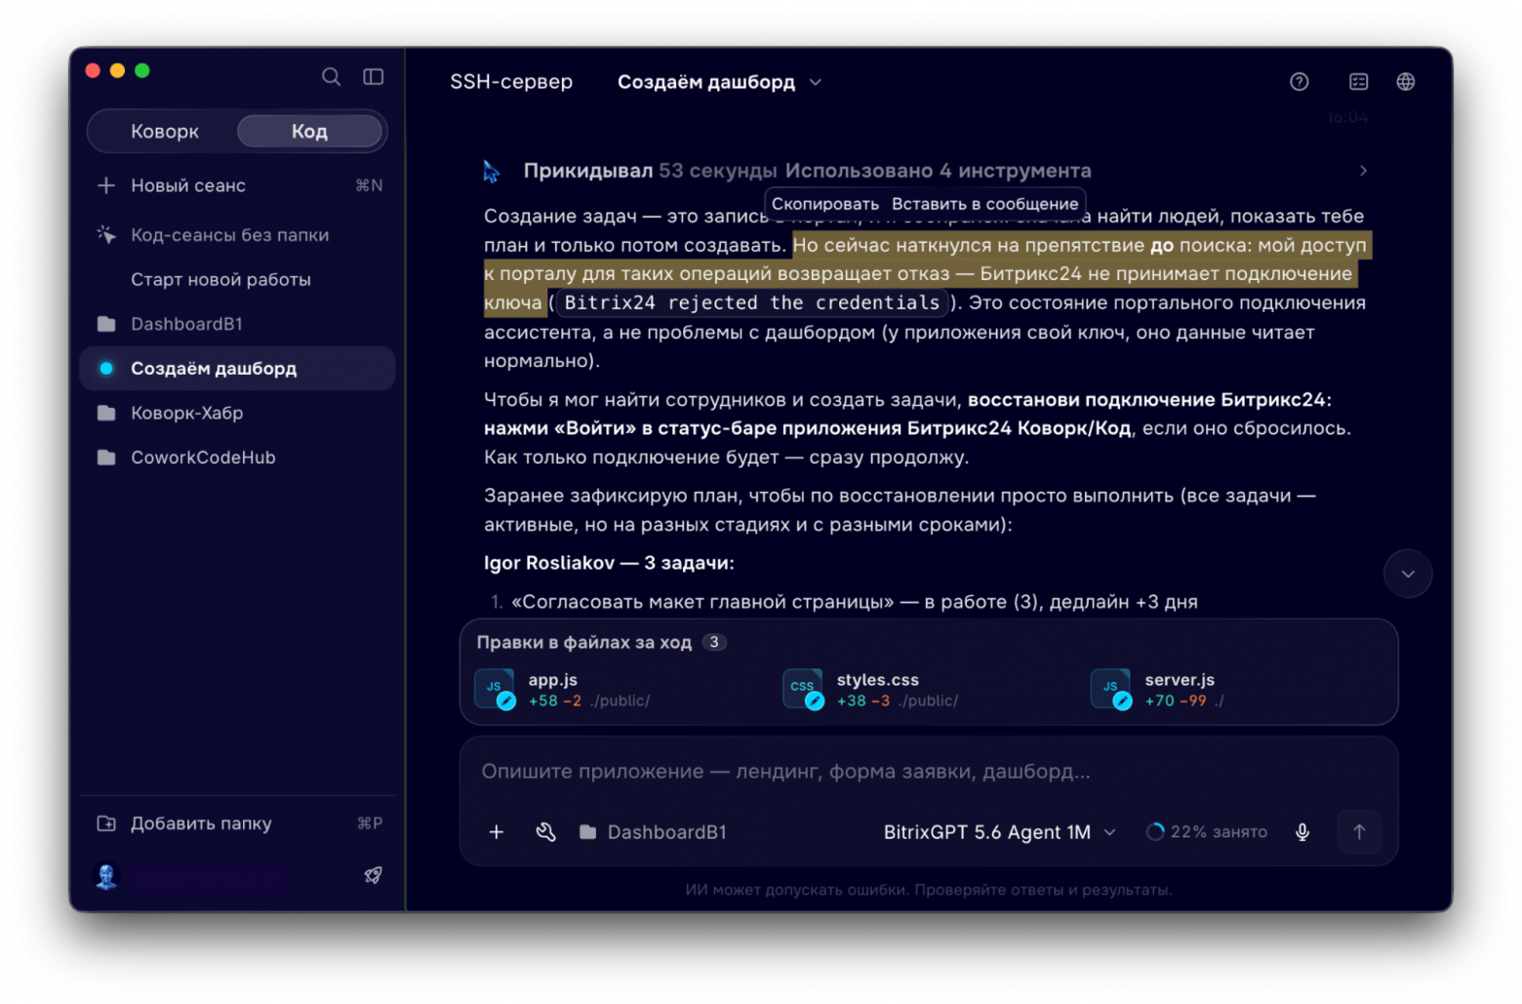This screenshot has width=1522, height=1004.
Task: Click the plus attachment icon in composer
Action: tap(496, 832)
